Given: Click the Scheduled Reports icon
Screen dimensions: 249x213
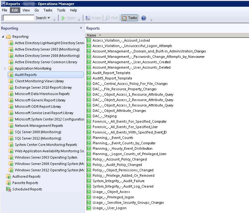Looking at the screenshot, I should [x=9, y=189].
